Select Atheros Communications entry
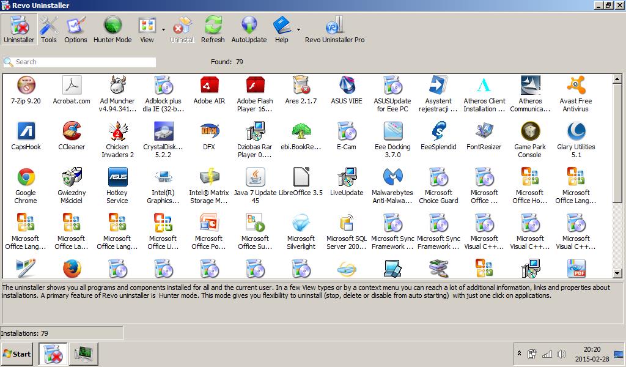The width and height of the screenshot is (626, 367). (530, 95)
